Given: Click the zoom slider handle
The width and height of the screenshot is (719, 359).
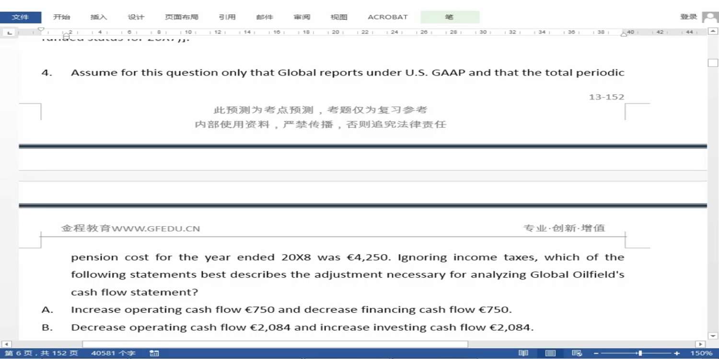Looking at the screenshot, I should pyautogui.click(x=640, y=353).
